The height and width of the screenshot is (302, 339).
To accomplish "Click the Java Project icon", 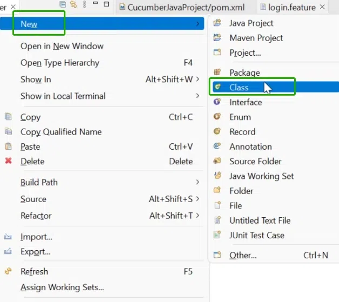I will [217, 23].
